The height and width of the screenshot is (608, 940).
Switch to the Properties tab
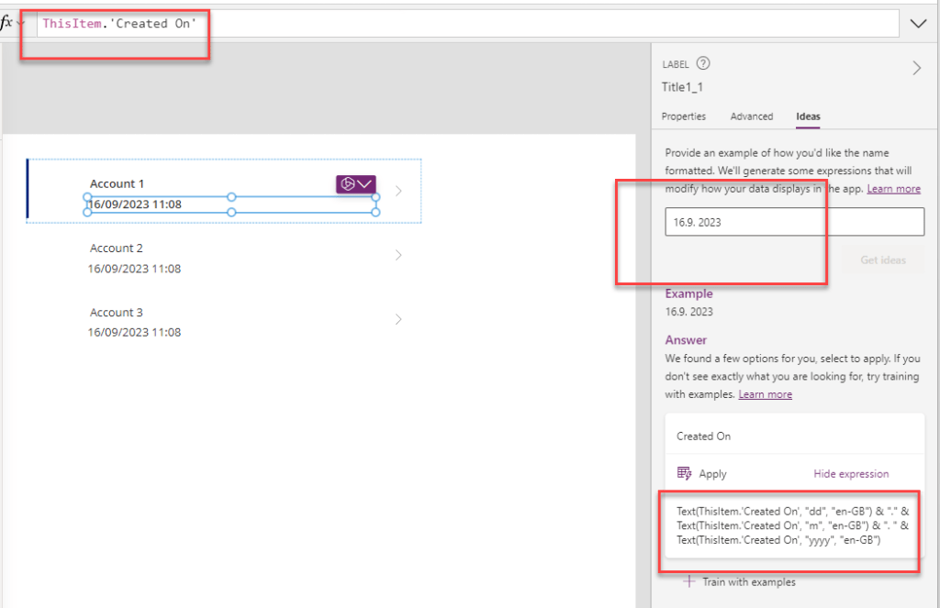tap(684, 116)
